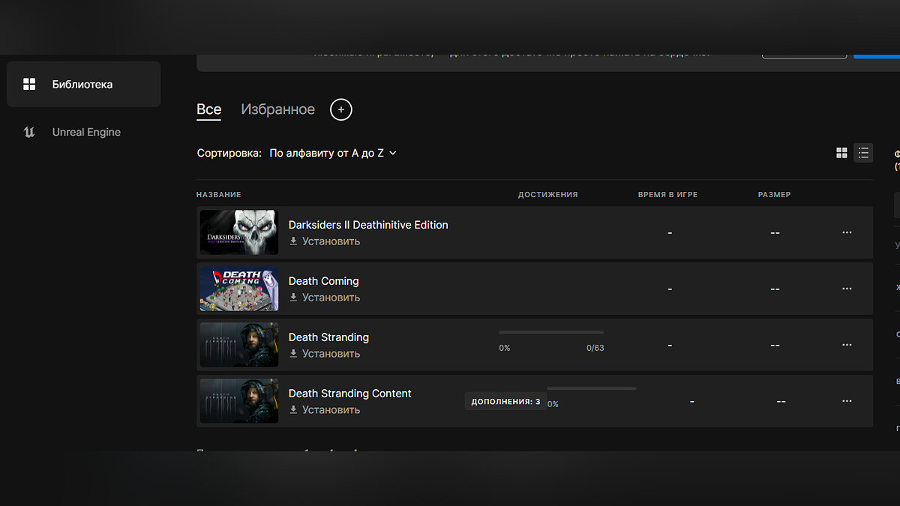Viewport: 900px width, 506px height.
Task: Select the 'Все' tab
Action: (208, 110)
